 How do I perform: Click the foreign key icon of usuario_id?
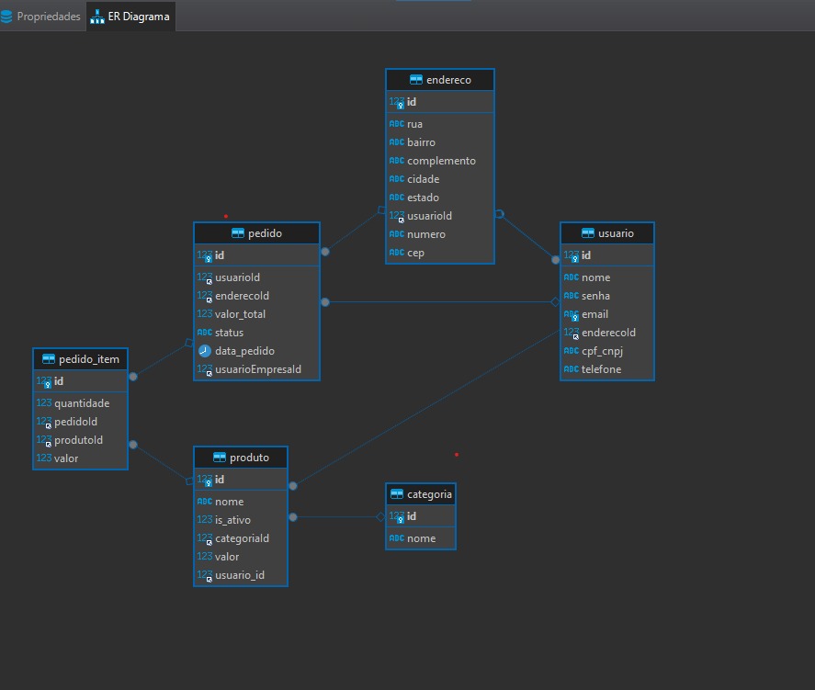click(205, 575)
